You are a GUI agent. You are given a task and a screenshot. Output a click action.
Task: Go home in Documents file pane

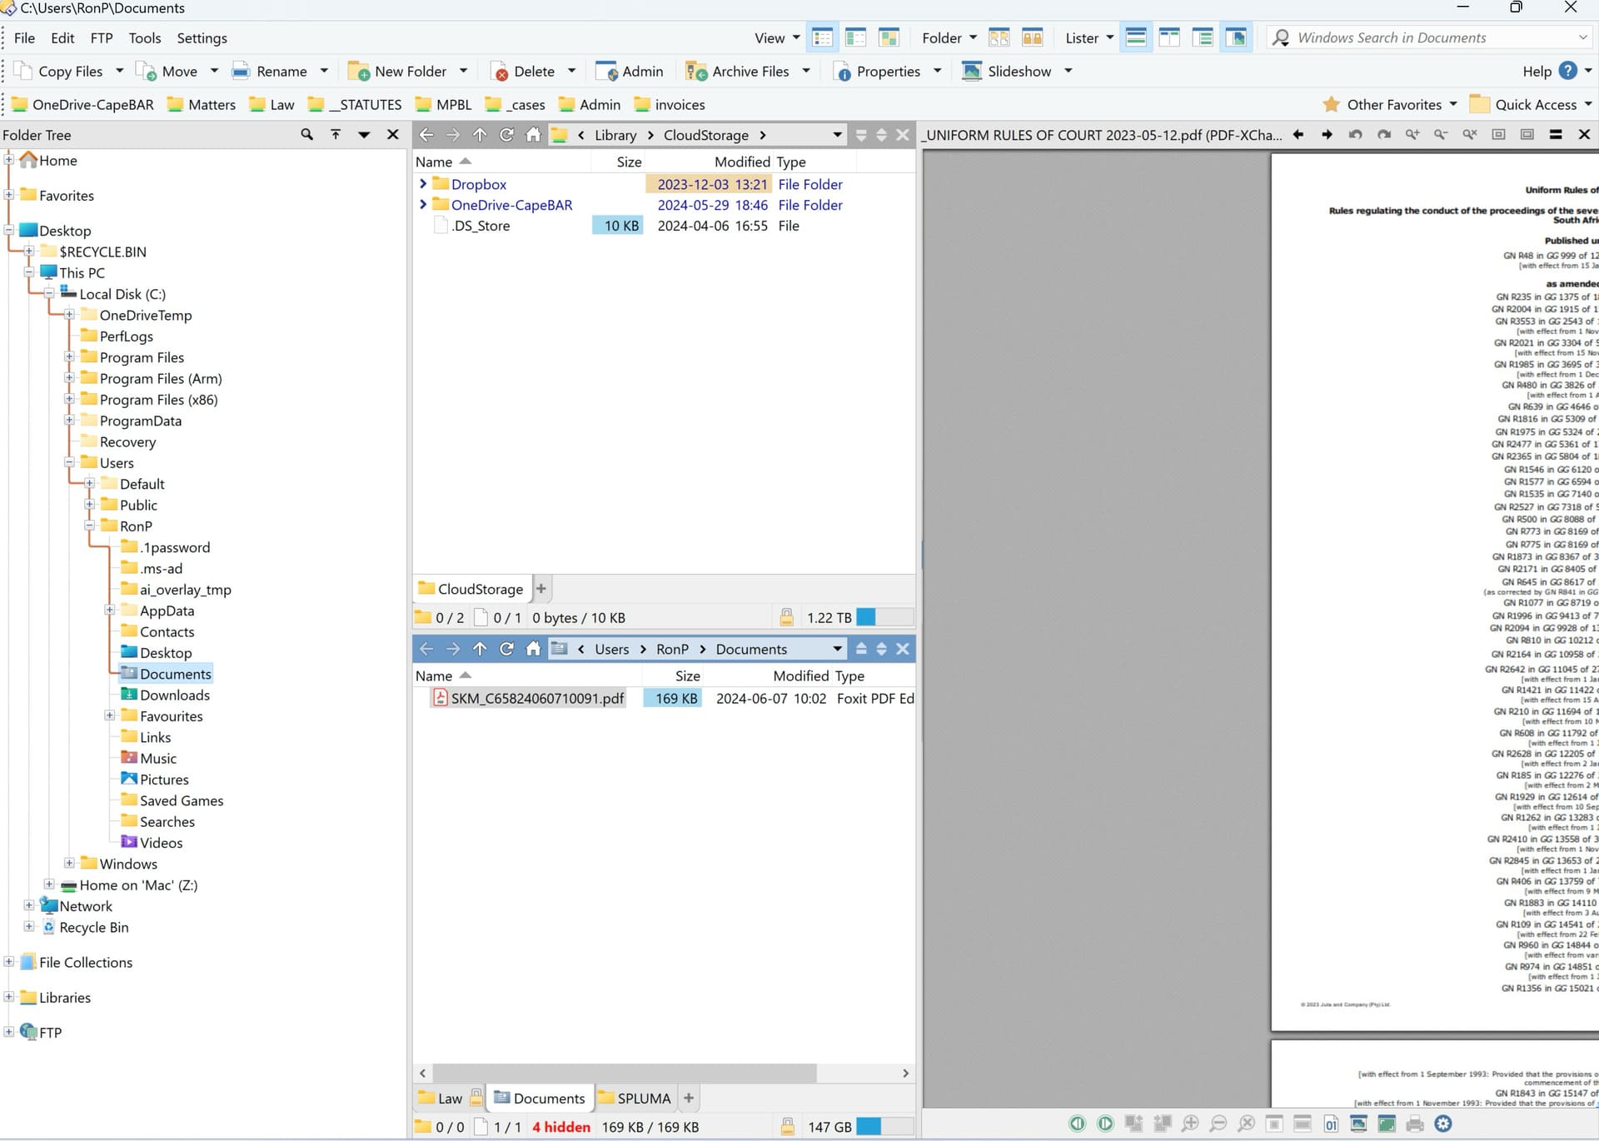[533, 649]
